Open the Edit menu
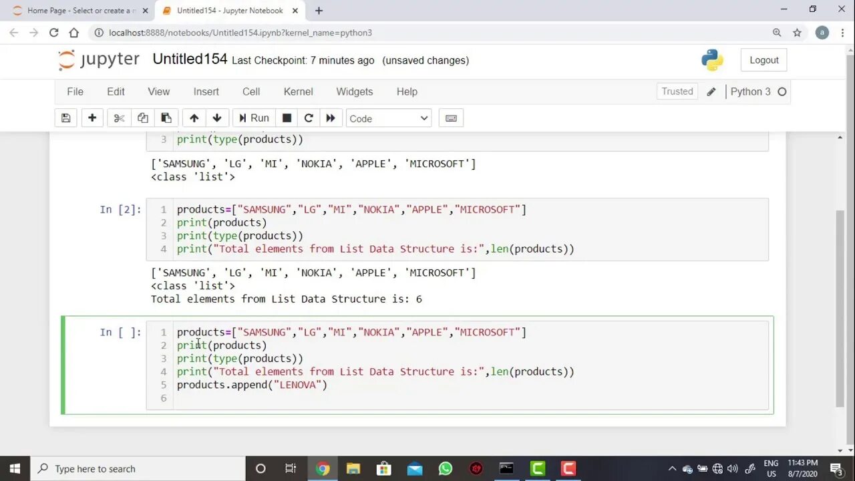Image resolution: width=855 pixels, height=481 pixels. pos(116,92)
